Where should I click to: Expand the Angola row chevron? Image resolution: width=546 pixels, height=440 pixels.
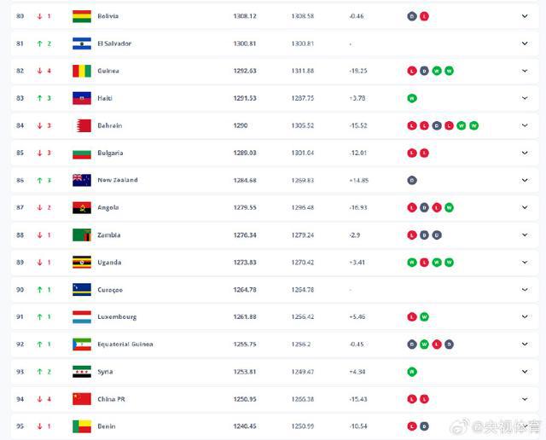[525, 207]
